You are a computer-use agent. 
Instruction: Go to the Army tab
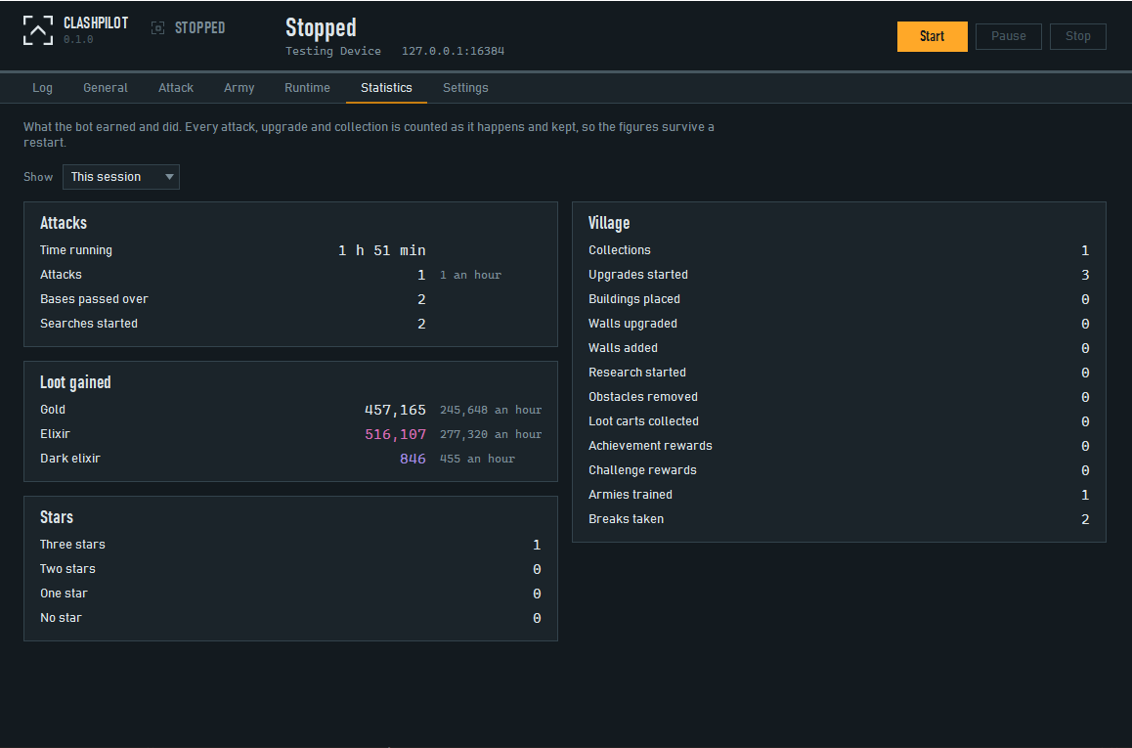coord(239,88)
